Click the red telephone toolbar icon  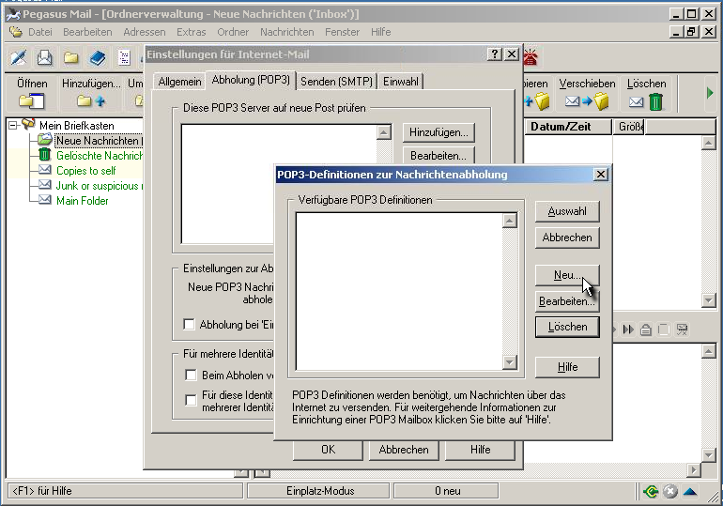[x=531, y=57]
